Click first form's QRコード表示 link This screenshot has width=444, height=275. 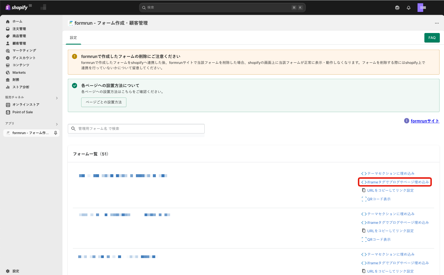pyautogui.click(x=379, y=199)
